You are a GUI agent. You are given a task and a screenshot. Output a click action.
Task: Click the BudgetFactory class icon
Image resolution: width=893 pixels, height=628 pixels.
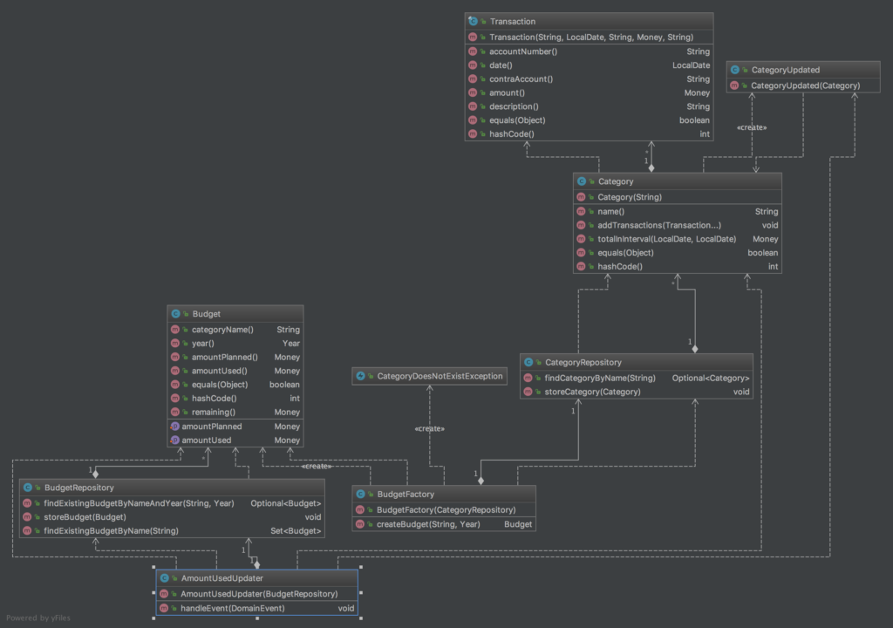click(360, 494)
